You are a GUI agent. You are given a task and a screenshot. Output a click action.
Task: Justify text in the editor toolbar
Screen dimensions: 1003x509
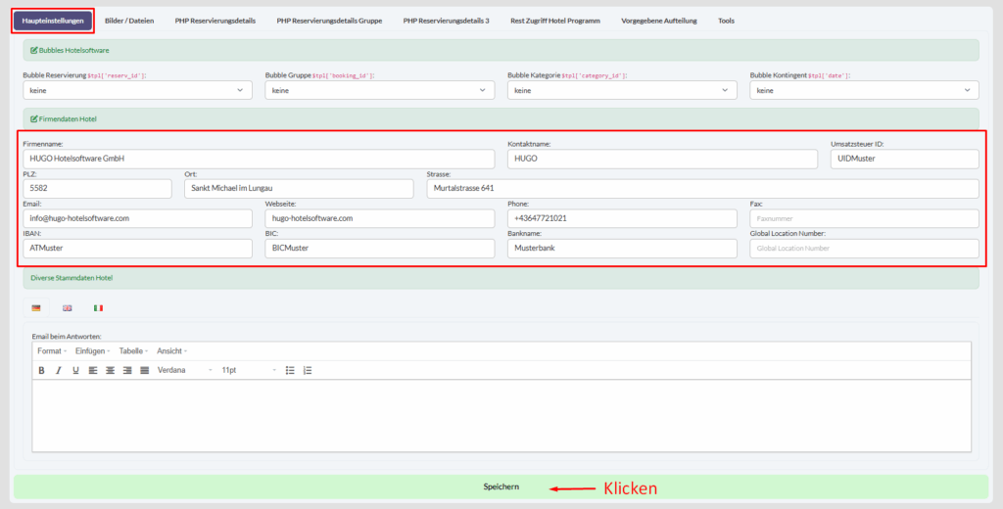click(x=145, y=370)
